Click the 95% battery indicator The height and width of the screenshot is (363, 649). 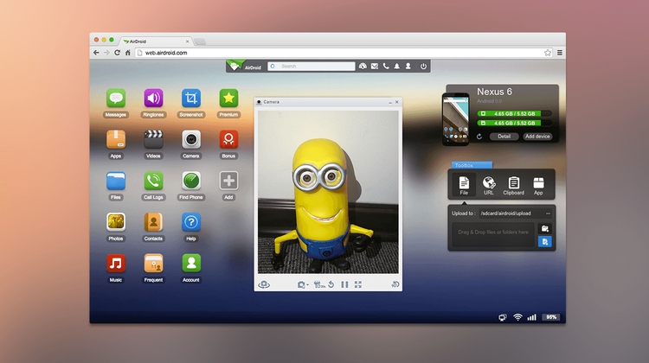551,317
